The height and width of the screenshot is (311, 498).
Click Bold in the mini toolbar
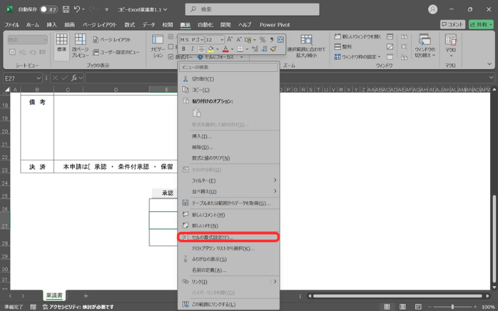point(184,49)
